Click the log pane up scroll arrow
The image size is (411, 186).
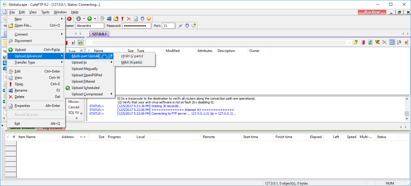407,99
